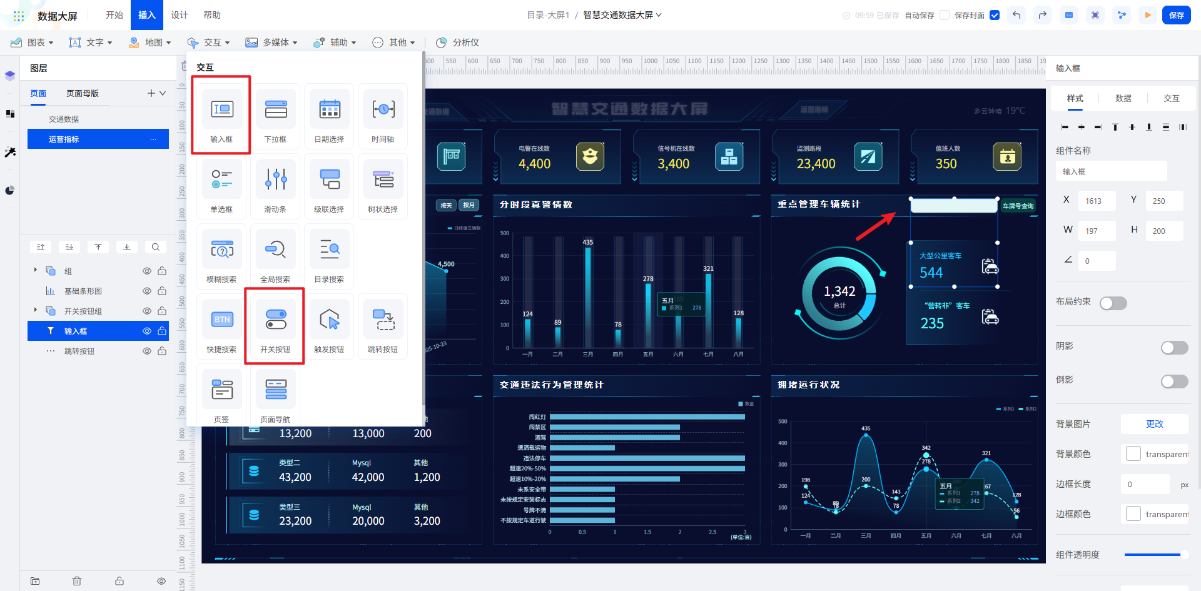Delete layer using the trash icon

[77, 581]
